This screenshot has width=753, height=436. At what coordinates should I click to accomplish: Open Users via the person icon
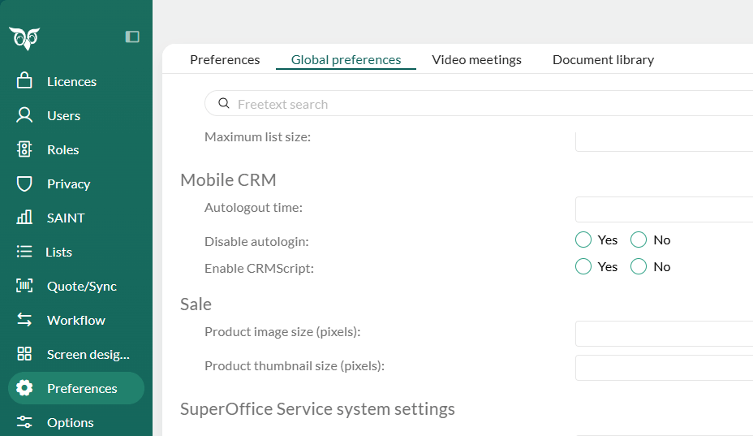coord(24,115)
